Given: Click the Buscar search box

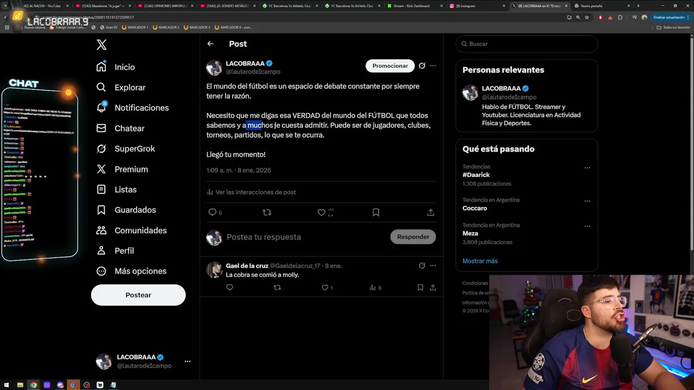Looking at the screenshot, I should pyautogui.click(x=526, y=44).
